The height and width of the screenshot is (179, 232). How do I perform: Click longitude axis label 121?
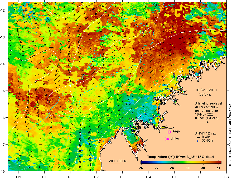pyautogui.click(x=70, y=177)
